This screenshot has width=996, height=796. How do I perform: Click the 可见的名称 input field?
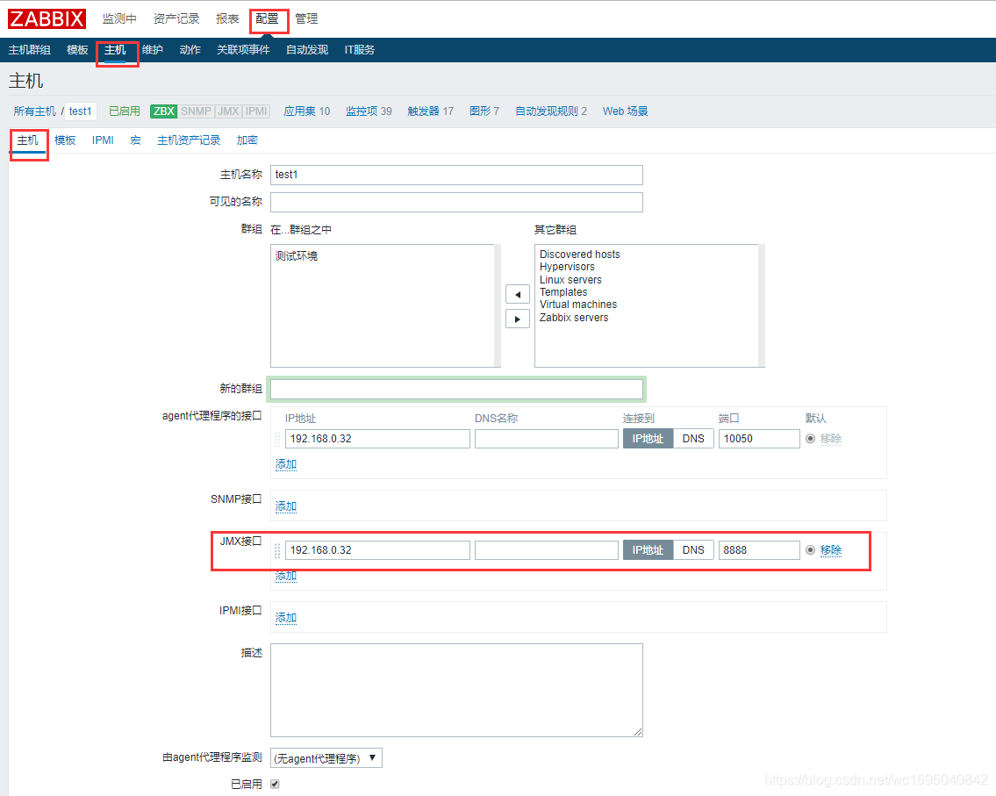point(456,202)
